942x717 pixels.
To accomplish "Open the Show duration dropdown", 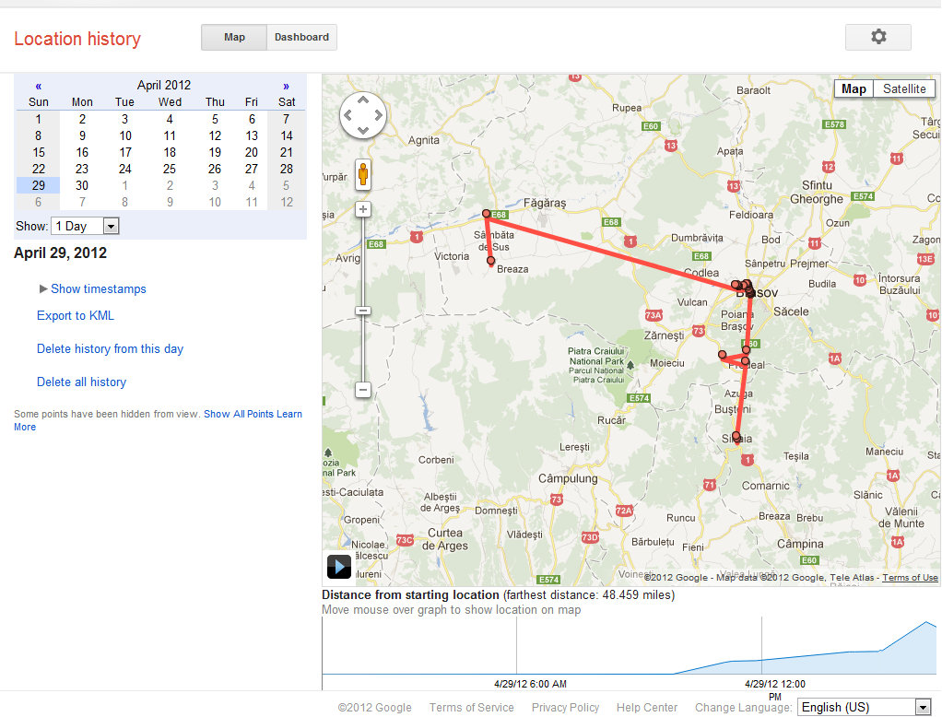I will 86,227.
